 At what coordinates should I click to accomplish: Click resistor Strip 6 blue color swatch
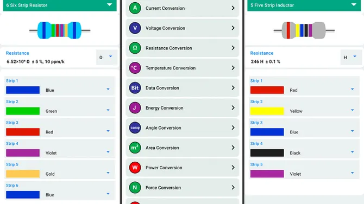click(23, 195)
